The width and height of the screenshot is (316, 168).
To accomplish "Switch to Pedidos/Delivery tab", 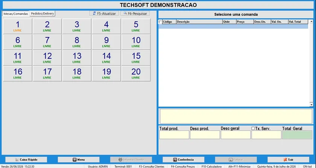I will pyautogui.click(x=42, y=14).
